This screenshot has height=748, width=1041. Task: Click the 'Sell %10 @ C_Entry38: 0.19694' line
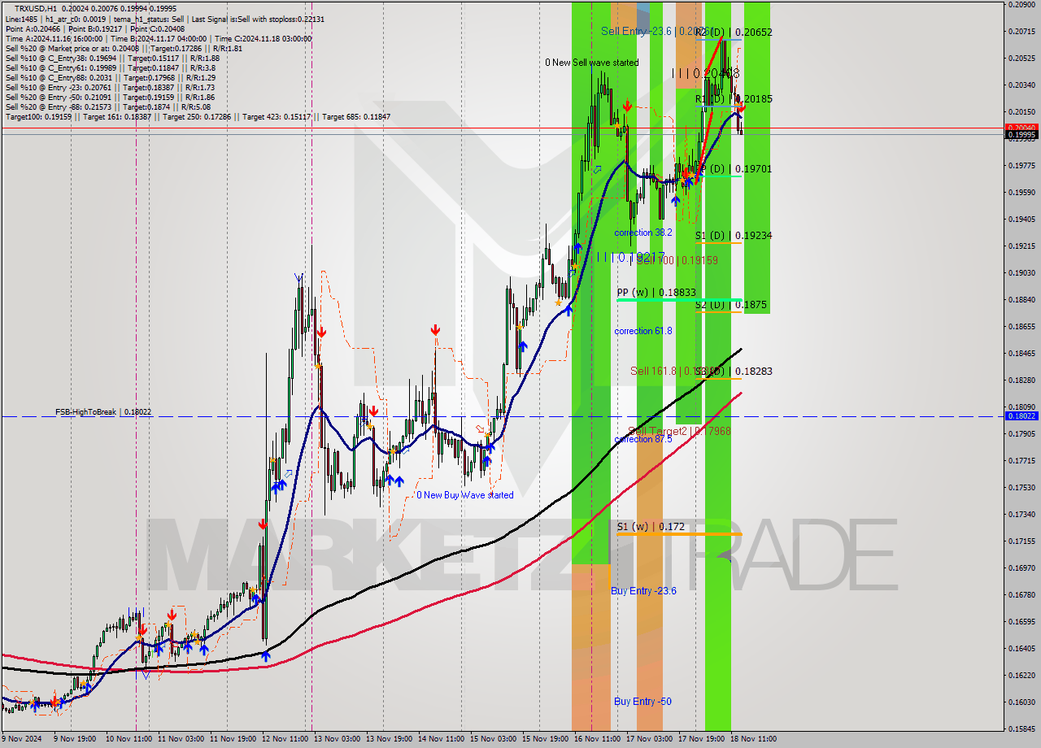[112, 58]
